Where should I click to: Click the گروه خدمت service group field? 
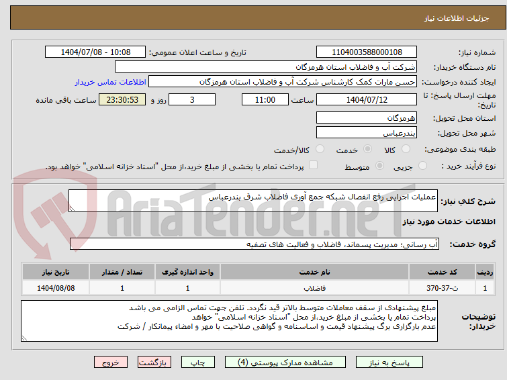tap(255, 244)
